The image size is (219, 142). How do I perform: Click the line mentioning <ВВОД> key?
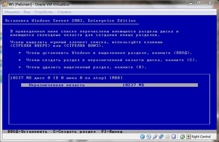[109, 53]
